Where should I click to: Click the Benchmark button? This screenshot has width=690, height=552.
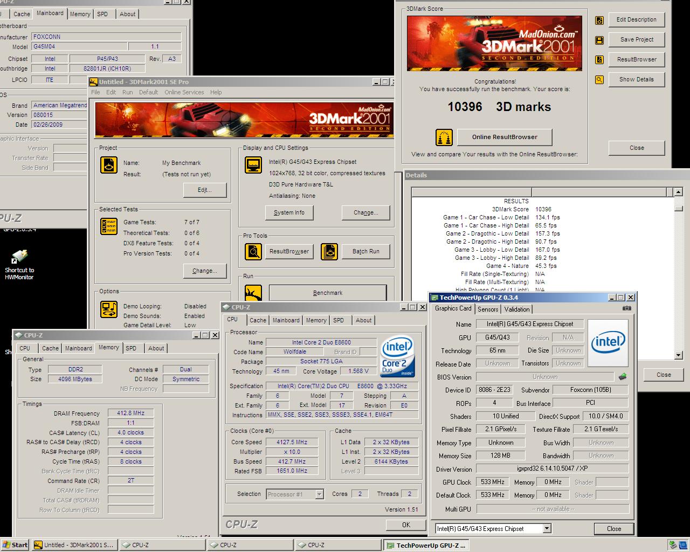(x=328, y=293)
